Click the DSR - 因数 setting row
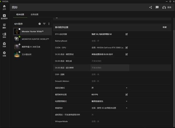The image size is (175, 128). click(112, 74)
